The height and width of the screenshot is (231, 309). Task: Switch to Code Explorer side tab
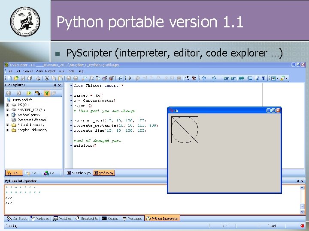50,173
